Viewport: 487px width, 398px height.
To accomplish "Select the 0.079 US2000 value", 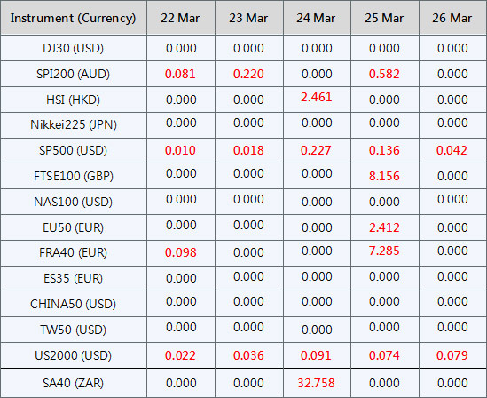I will click(452, 355).
